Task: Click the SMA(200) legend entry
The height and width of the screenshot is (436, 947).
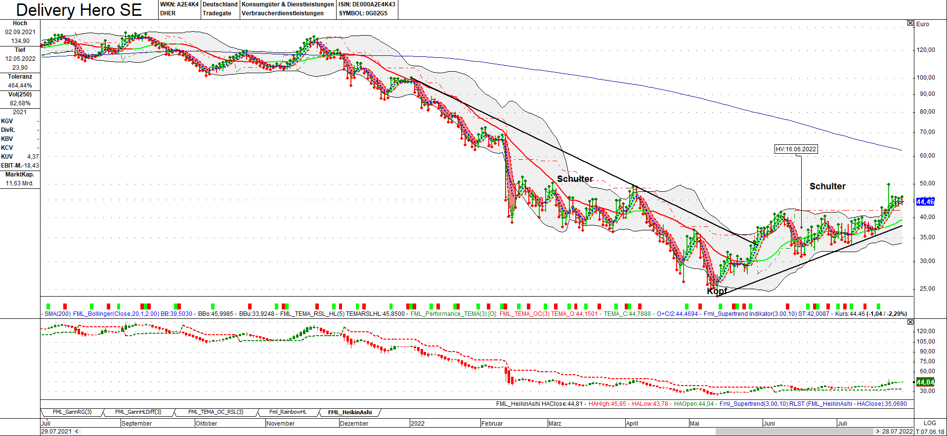Action: (x=57, y=314)
